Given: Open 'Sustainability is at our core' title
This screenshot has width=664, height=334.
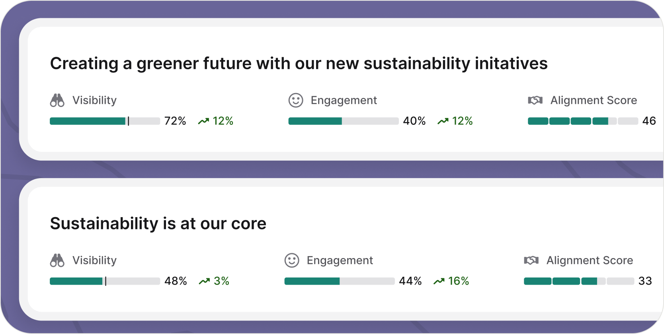Looking at the screenshot, I should tap(158, 223).
